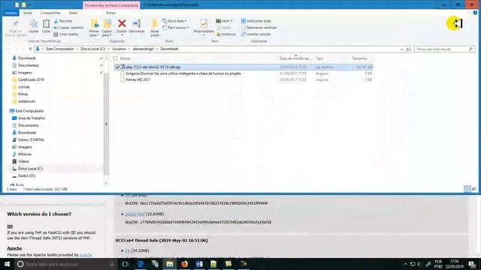
Task: Select Galaxy J5 METAL in navigation pane
Action: tap(32, 140)
